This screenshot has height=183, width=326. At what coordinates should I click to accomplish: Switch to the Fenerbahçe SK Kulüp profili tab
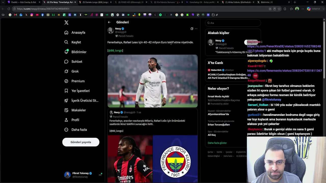pyautogui.click(x=202, y=2)
